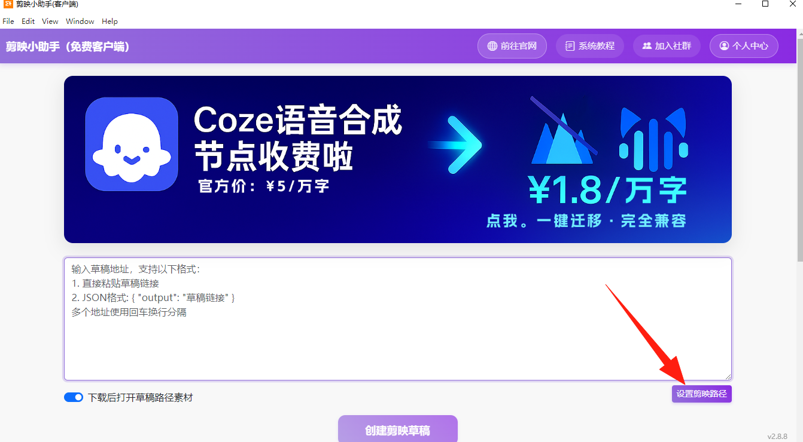Click the app logo in the title bar

point(8,4)
